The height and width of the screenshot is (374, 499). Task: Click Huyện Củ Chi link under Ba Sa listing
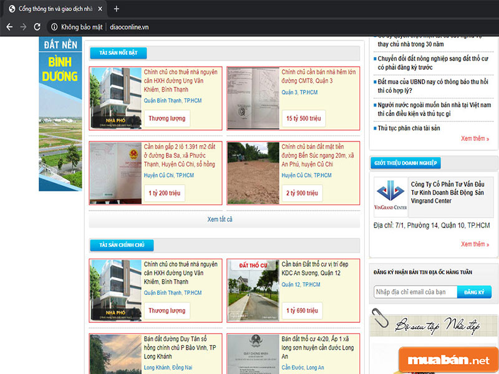coord(168,175)
